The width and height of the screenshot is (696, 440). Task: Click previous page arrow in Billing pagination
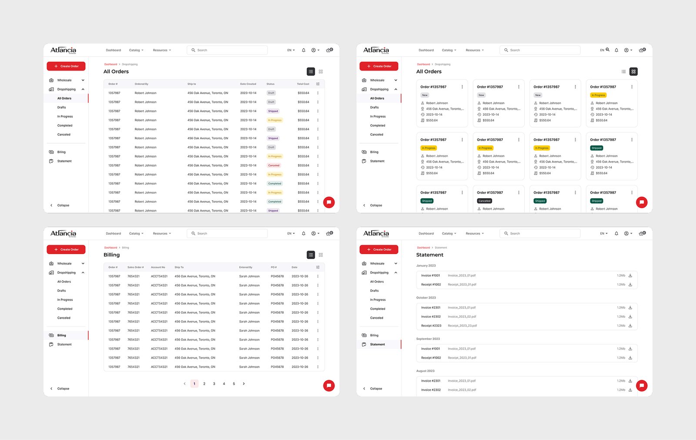pos(184,384)
